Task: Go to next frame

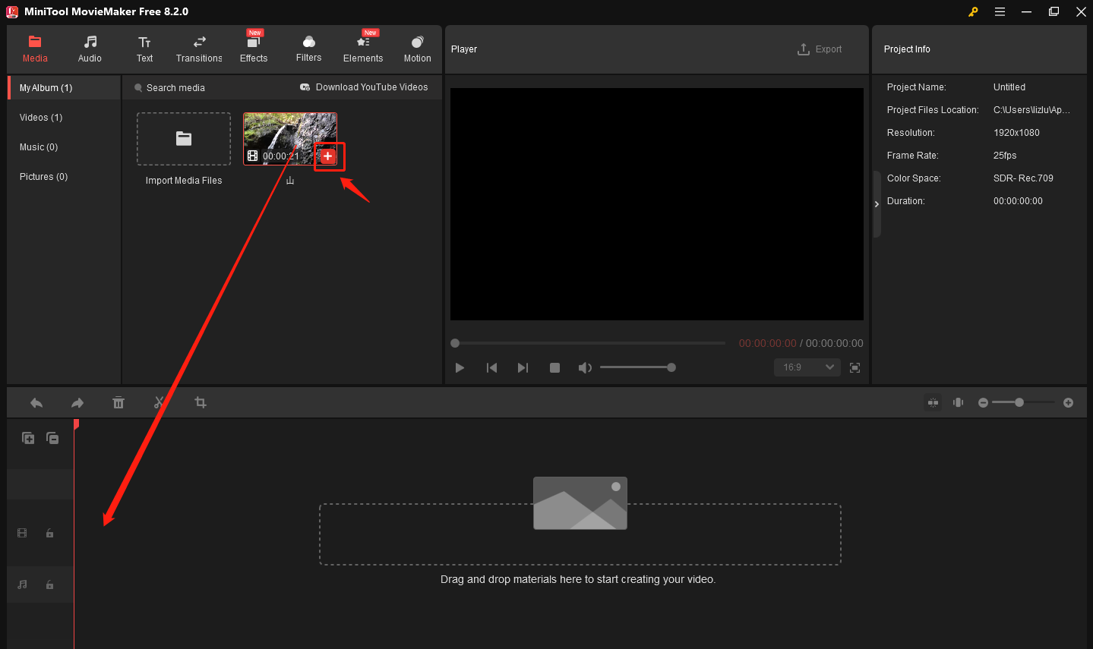Action: point(523,367)
